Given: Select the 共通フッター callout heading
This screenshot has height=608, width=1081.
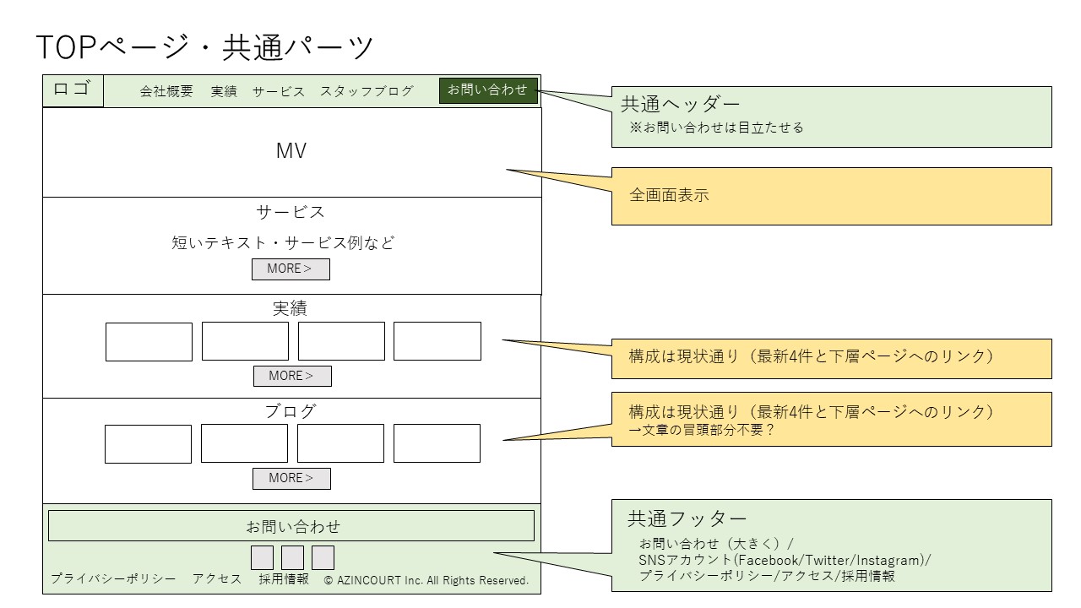Looking at the screenshot, I should point(687,518).
